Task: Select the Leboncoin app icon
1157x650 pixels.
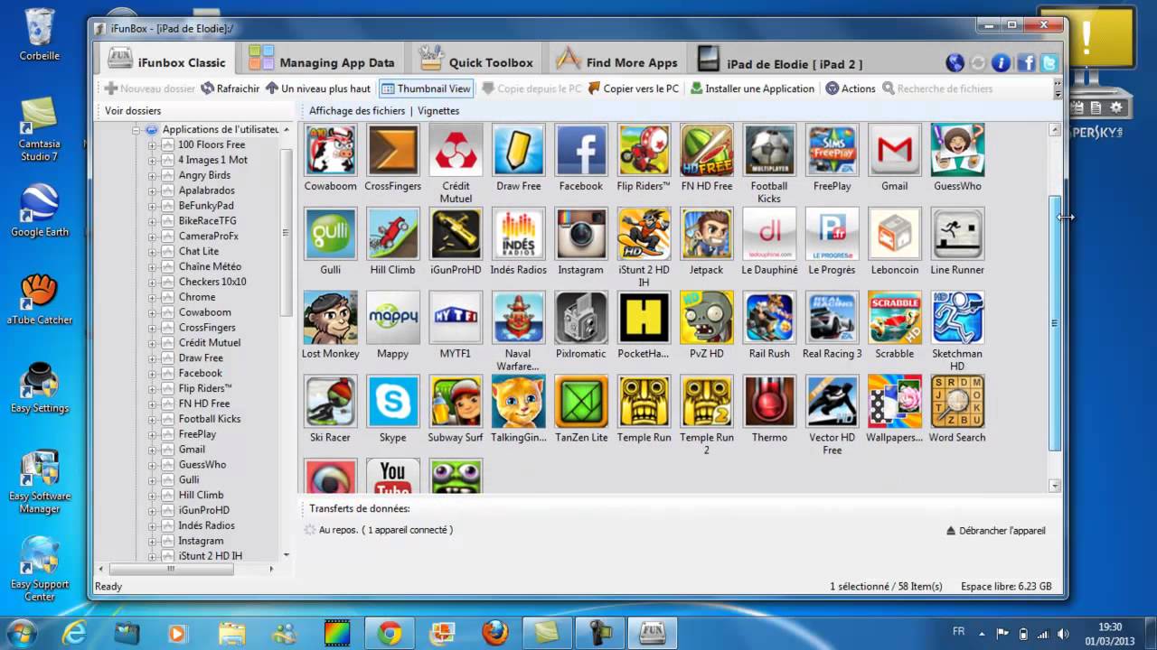Action: click(895, 234)
